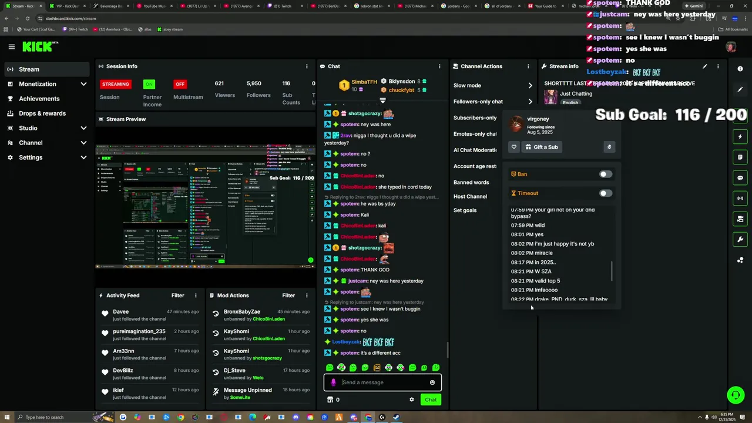752x423 pixels.
Task: Open the hamburger menu beside Kick logo
Action: pos(11,46)
